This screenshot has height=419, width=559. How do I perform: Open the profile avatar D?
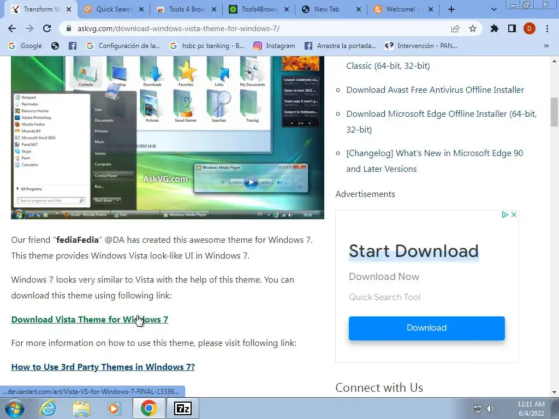click(530, 28)
